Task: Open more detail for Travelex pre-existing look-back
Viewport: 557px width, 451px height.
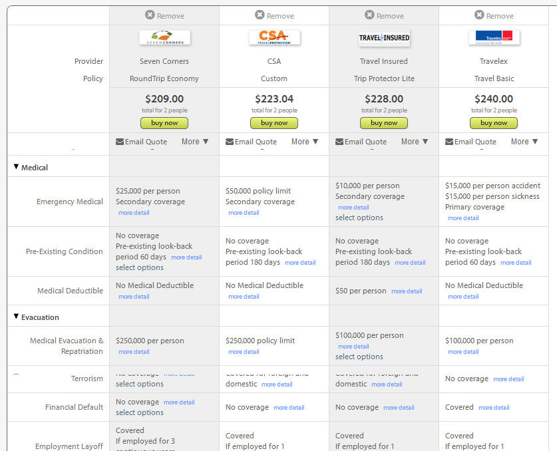Action: 516,263
